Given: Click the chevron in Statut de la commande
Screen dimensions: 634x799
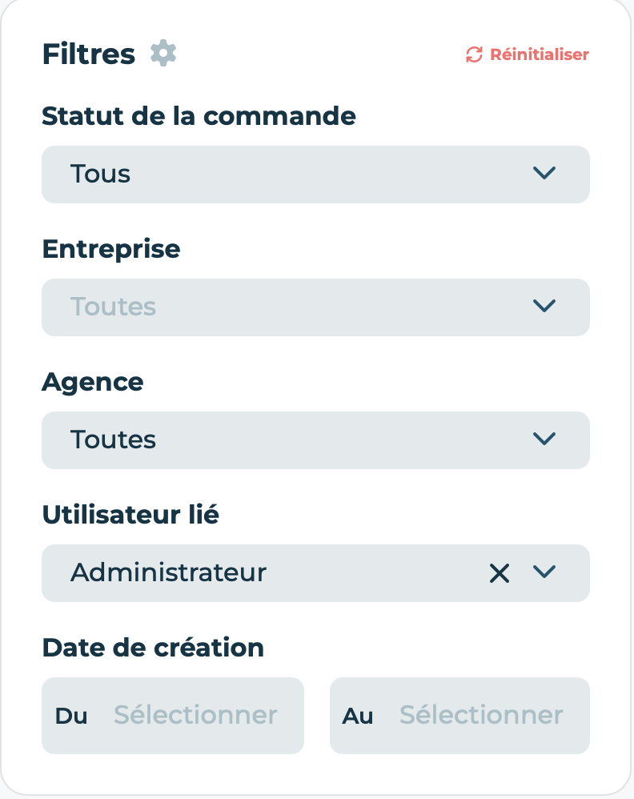Looking at the screenshot, I should tap(544, 173).
